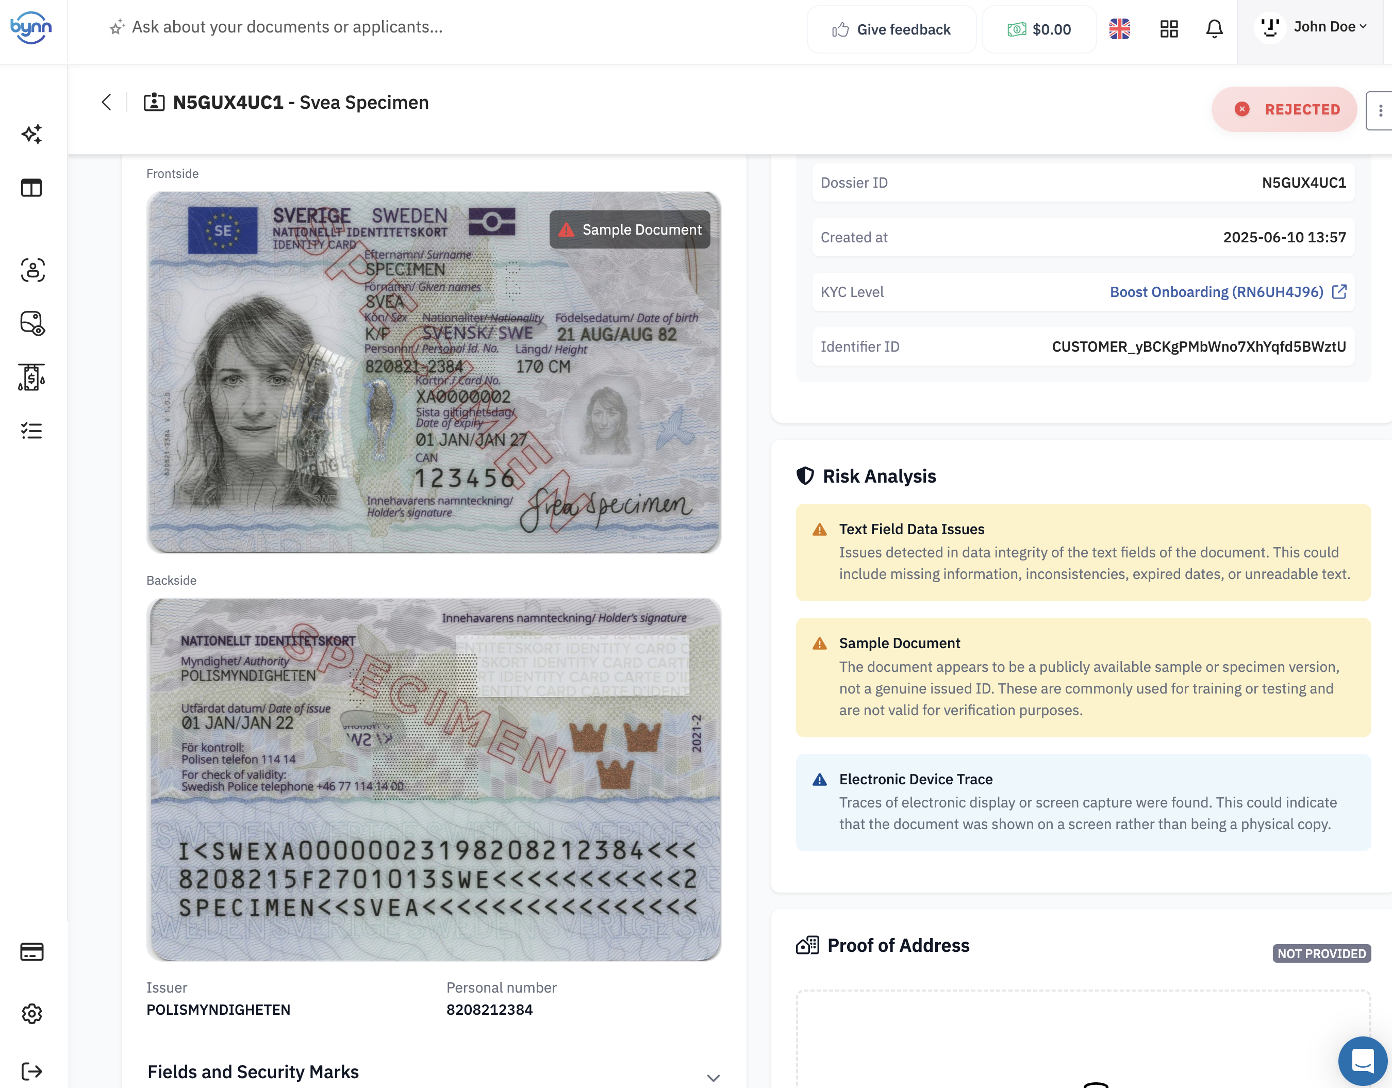Click the Text Field Data Issues warning icon
Screen dimensions: 1392x1088
[x=820, y=530]
